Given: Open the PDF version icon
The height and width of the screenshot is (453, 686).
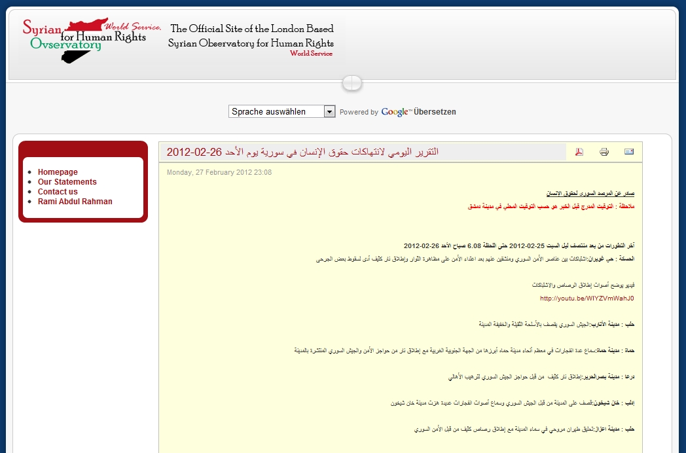Looking at the screenshot, I should (579, 152).
